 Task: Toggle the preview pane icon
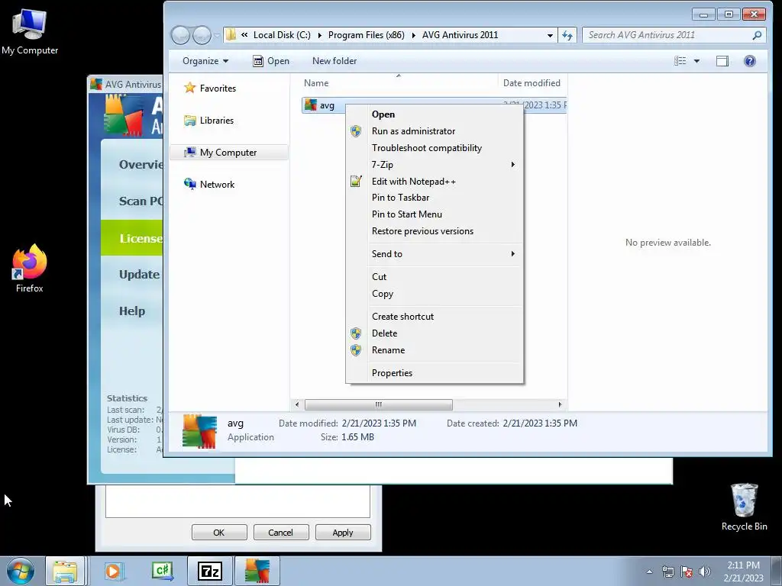[722, 61]
